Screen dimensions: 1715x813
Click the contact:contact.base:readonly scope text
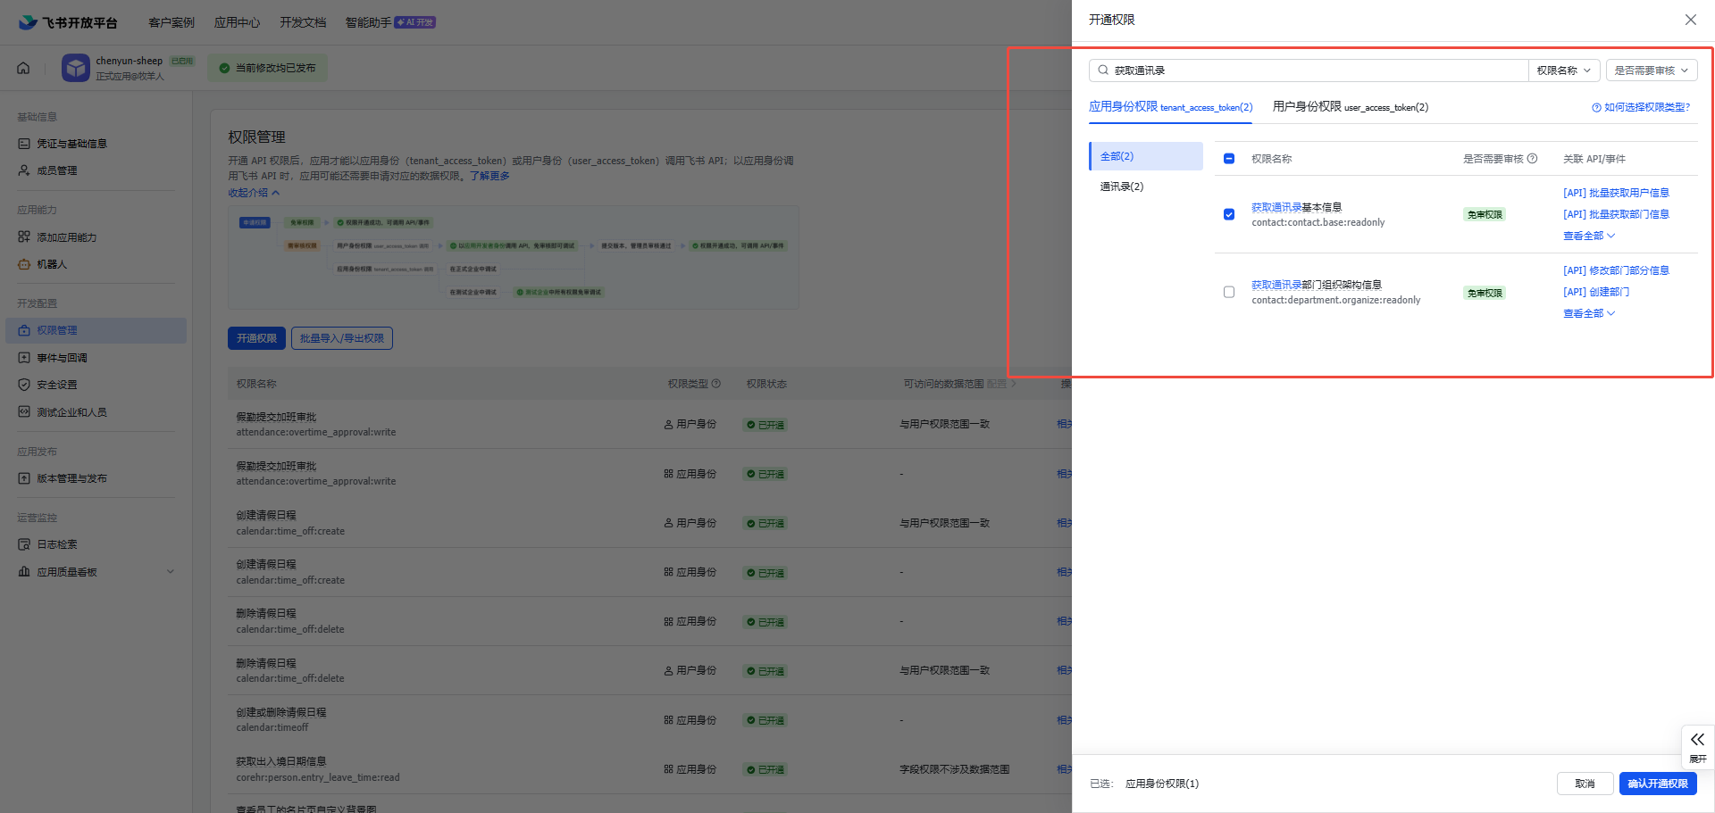[x=1318, y=222]
